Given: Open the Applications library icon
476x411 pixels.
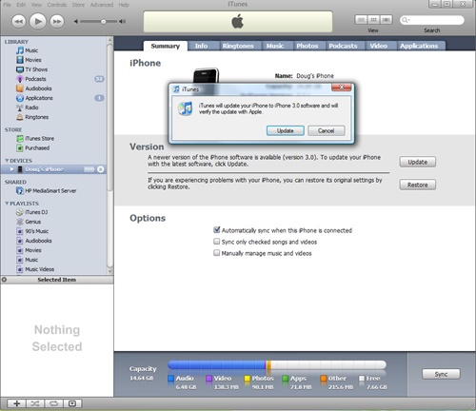Looking at the screenshot, I should pos(20,98).
